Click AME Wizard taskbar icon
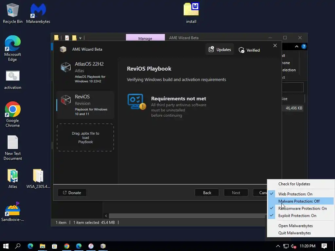The height and width of the screenshot is (251, 335). (103, 246)
